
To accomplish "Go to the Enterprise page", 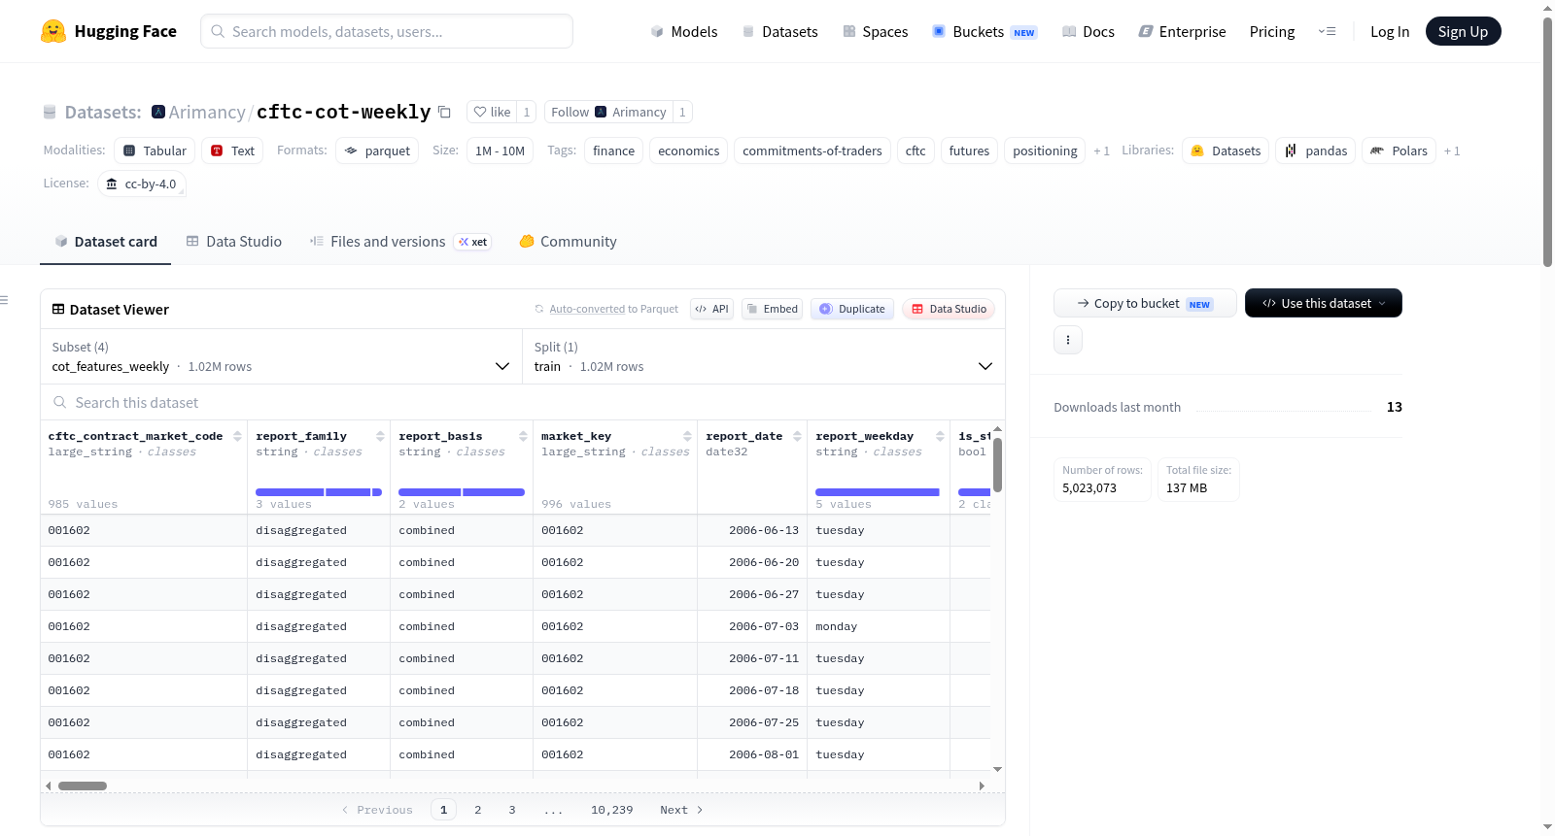I will (1182, 31).
